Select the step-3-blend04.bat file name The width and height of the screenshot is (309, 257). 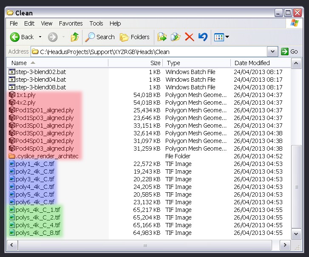pyautogui.click(x=41, y=80)
